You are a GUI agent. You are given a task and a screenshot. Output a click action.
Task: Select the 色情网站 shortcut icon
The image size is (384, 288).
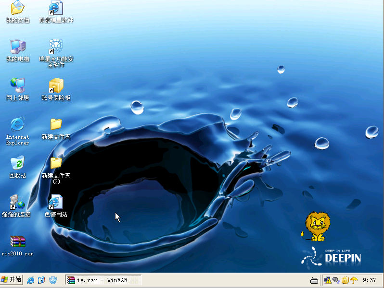56,205
